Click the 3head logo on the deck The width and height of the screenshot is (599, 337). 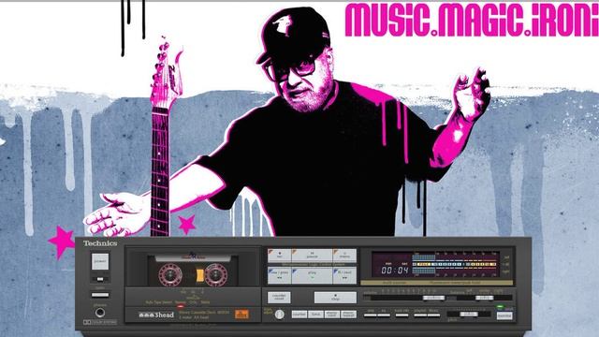click(x=156, y=315)
